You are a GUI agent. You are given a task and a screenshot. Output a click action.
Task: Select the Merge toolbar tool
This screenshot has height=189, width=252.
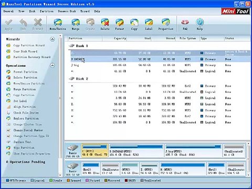76,25
